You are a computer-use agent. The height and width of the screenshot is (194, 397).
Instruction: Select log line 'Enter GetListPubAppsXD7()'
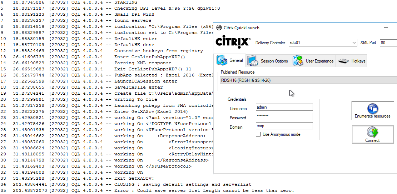click(93, 57)
